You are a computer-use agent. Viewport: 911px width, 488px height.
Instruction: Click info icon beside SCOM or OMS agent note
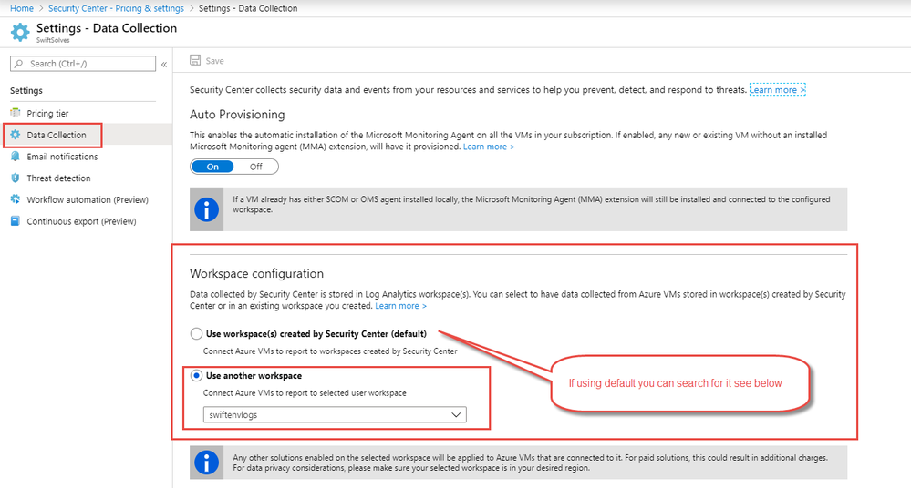(x=206, y=209)
